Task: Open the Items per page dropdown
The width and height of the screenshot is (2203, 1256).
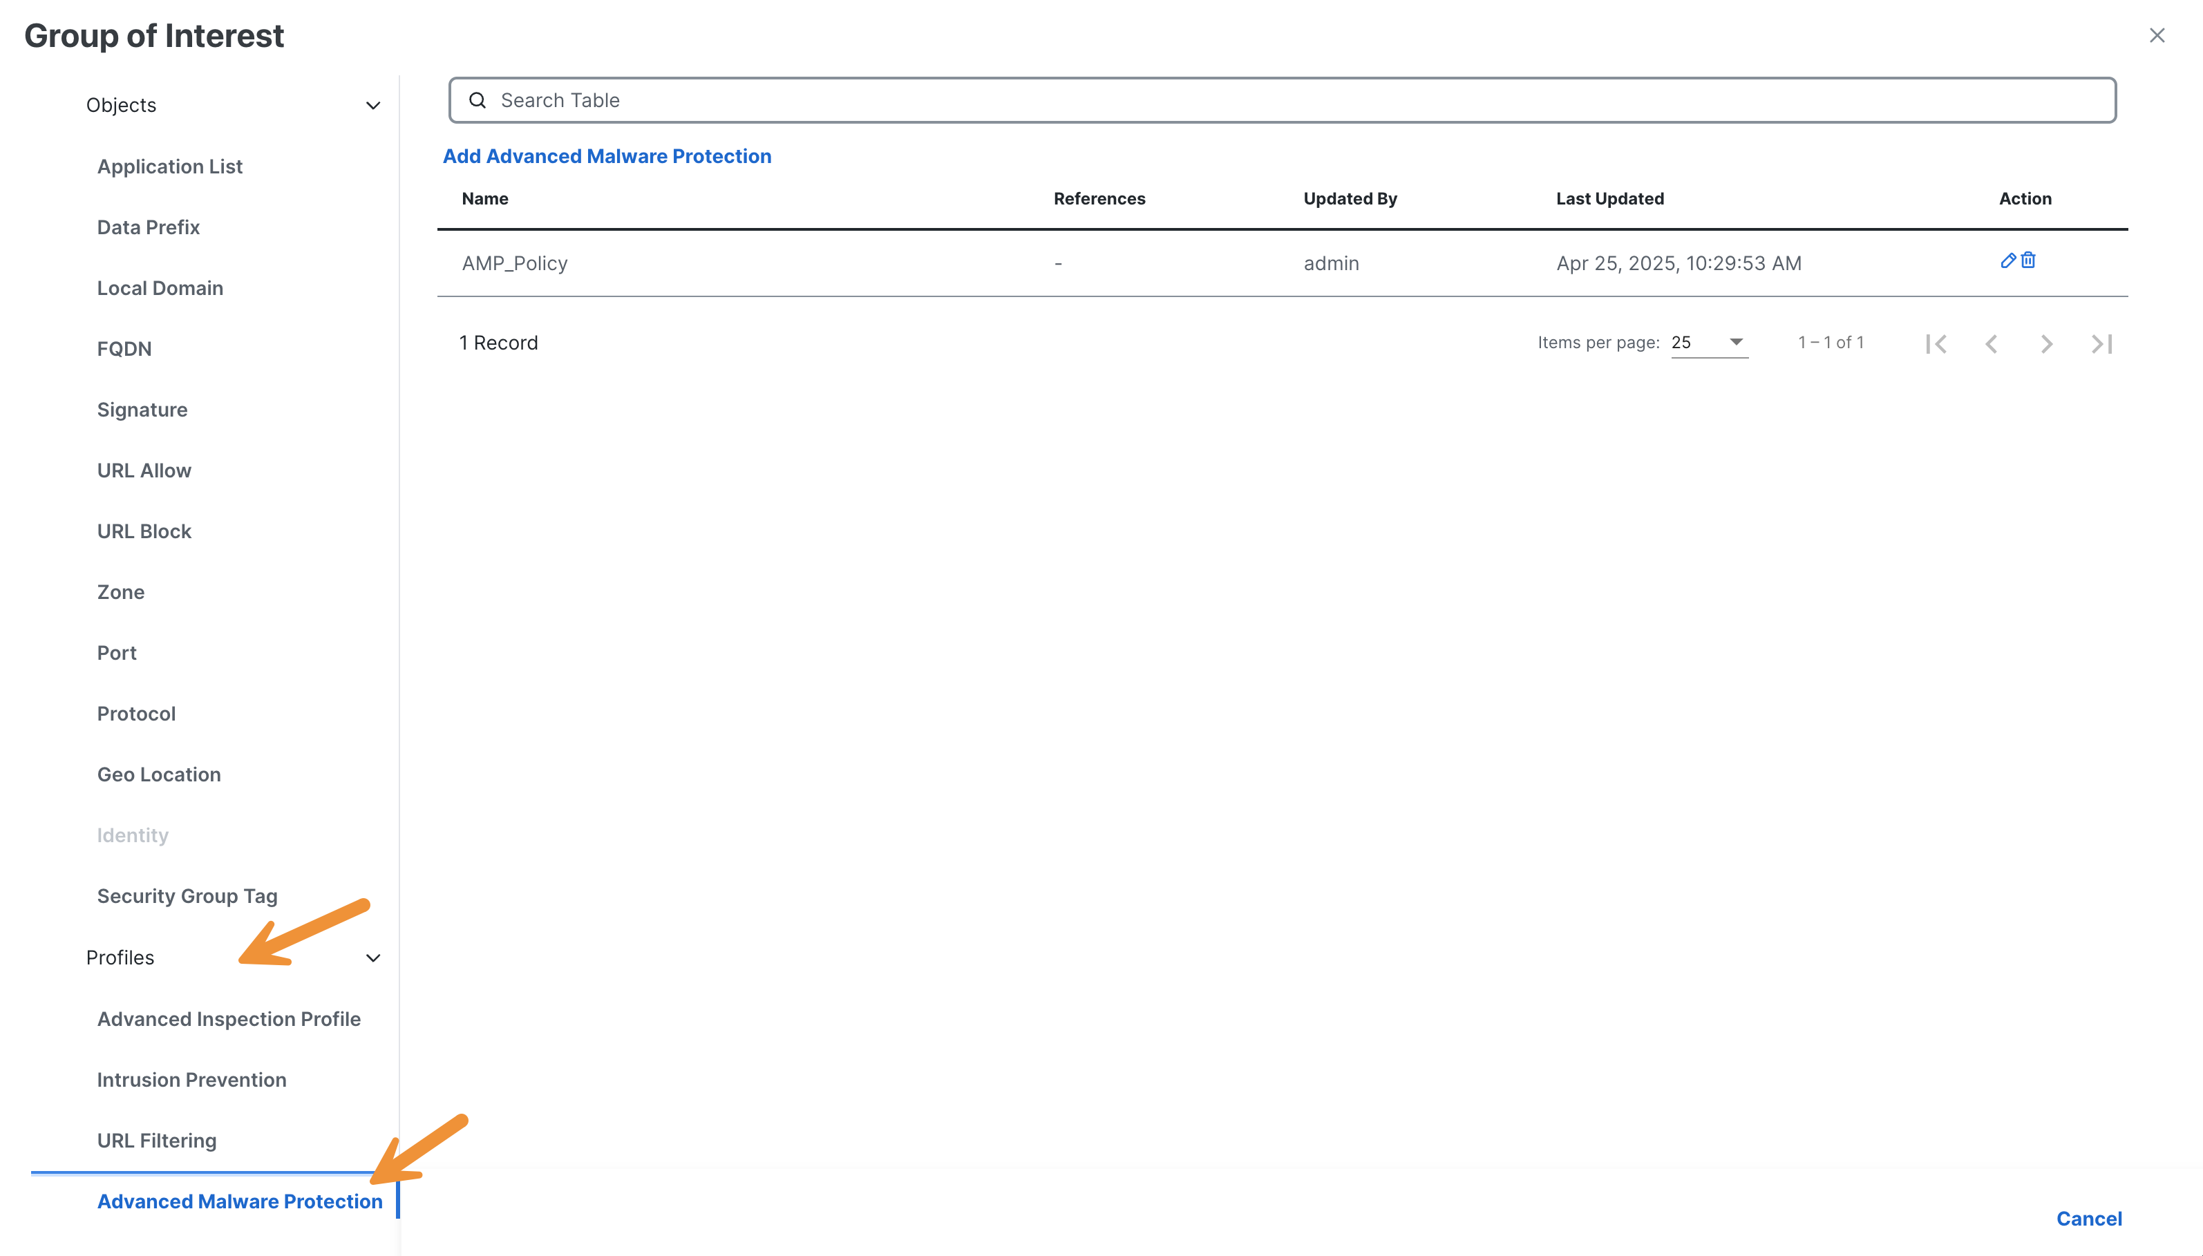Action: (1709, 343)
